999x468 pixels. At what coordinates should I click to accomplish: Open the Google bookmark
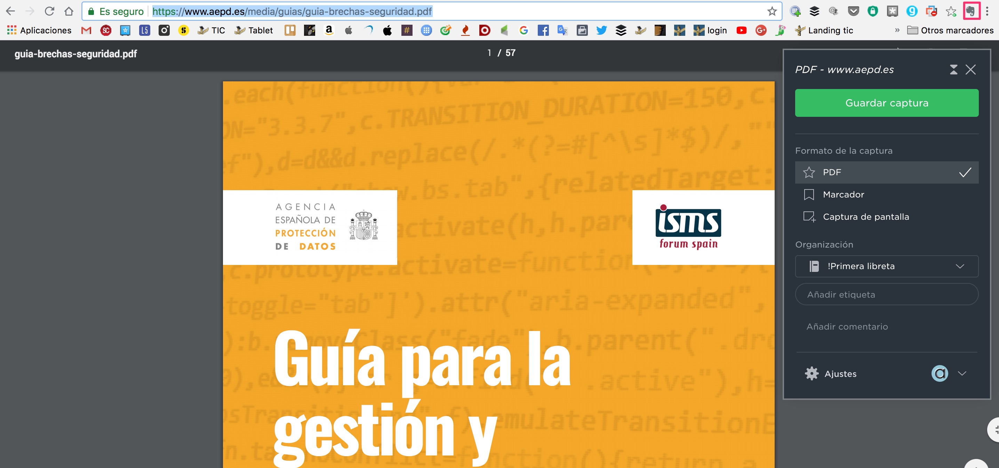click(524, 30)
